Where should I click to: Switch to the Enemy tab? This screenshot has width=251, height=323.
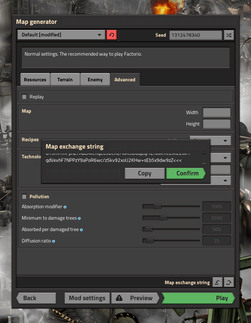(x=95, y=80)
